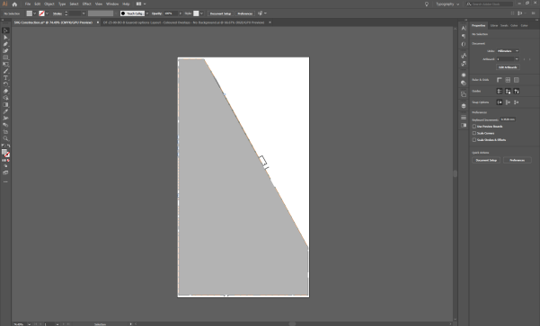540x326 pixels.
Task: Open the Stroke panel dock icon
Action: (x=464, y=118)
